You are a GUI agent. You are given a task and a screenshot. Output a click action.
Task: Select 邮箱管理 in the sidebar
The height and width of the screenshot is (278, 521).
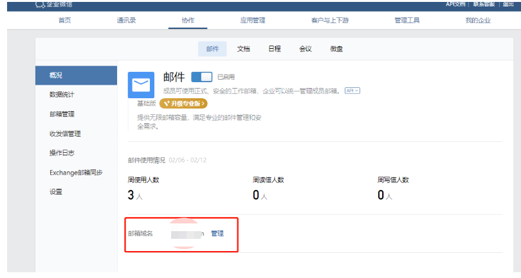[62, 114]
